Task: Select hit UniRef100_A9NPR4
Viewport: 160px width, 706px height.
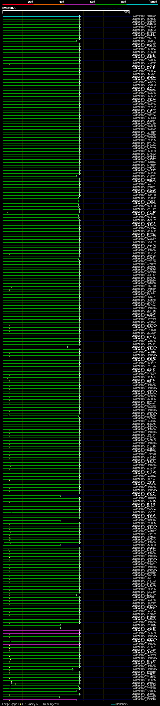Action: coord(143,35)
